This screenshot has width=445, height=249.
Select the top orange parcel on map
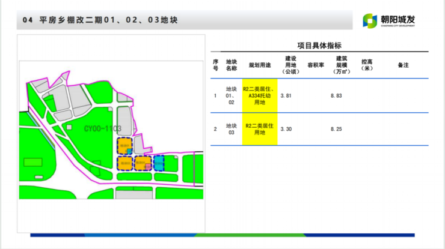[x=125, y=146]
